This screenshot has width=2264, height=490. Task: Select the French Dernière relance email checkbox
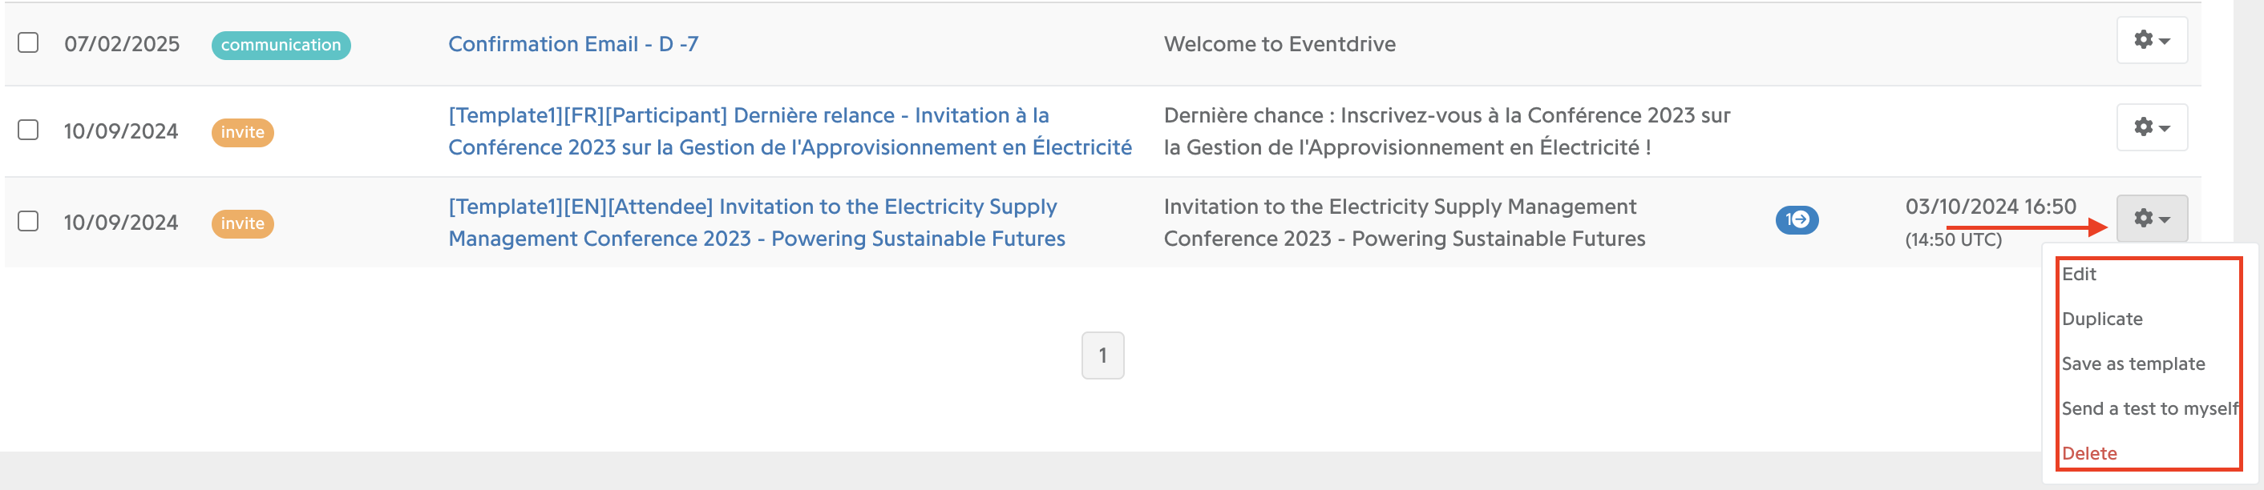pos(28,130)
